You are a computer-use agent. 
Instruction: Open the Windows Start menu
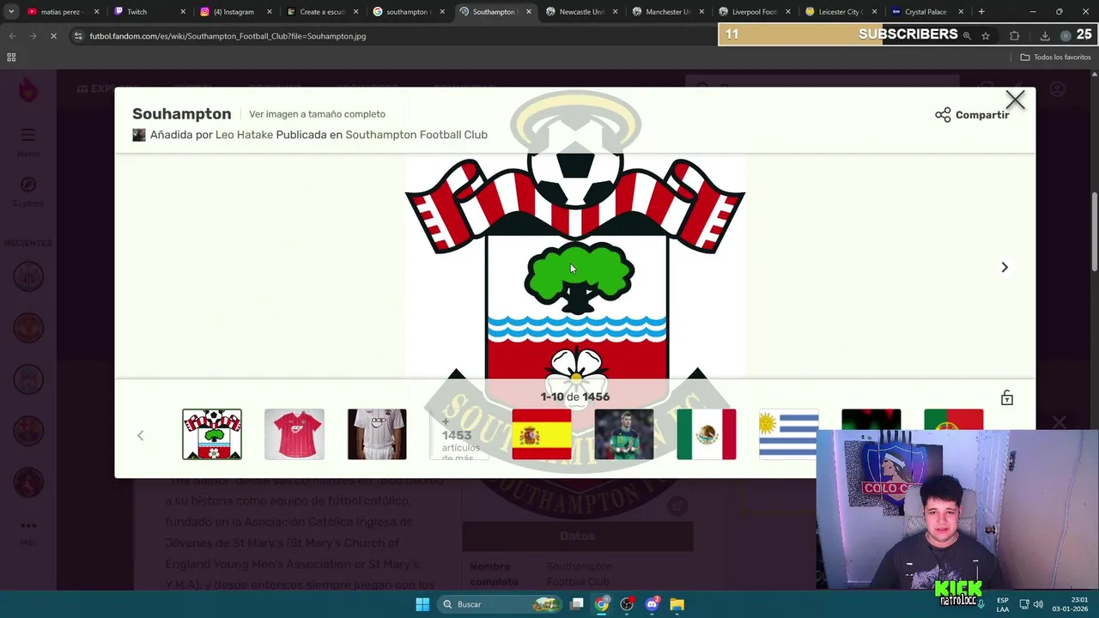pos(422,604)
